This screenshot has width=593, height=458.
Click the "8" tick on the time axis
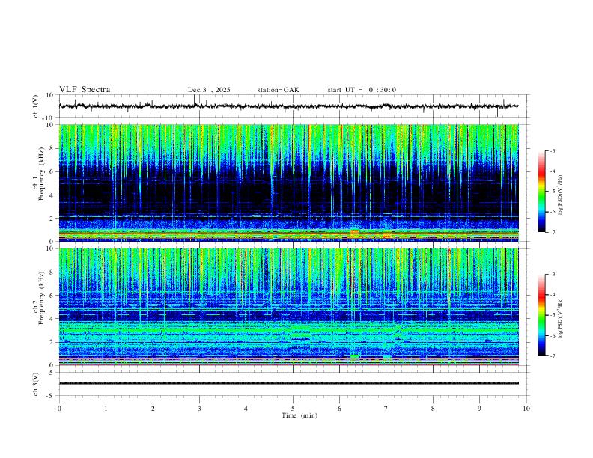[x=433, y=409]
